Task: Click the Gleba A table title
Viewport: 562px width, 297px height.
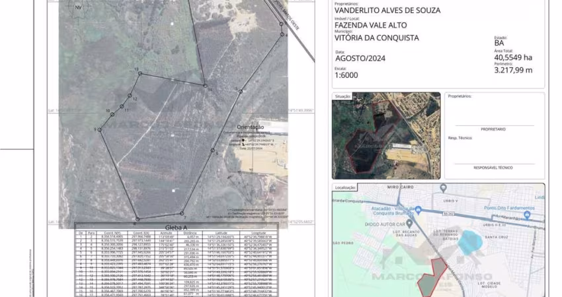Action: 176,228
